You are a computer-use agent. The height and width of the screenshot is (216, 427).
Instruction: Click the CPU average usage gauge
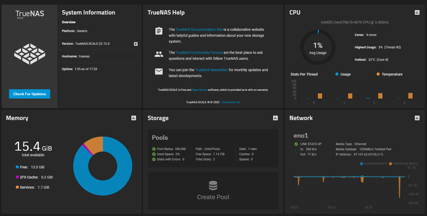tap(318, 48)
